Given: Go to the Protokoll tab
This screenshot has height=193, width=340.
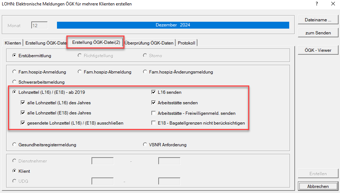Looking at the screenshot, I should point(187,43).
